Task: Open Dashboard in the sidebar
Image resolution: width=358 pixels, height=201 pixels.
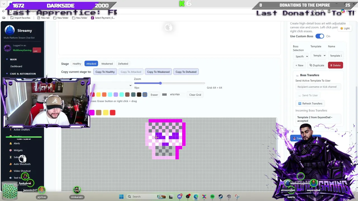Action: coord(16,66)
